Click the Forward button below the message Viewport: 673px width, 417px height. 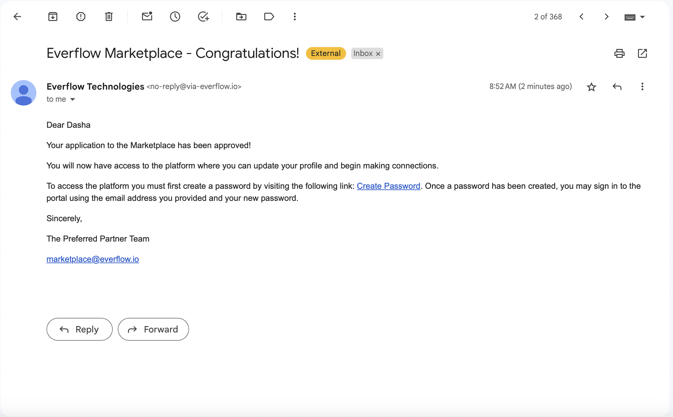click(x=153, y=329)
